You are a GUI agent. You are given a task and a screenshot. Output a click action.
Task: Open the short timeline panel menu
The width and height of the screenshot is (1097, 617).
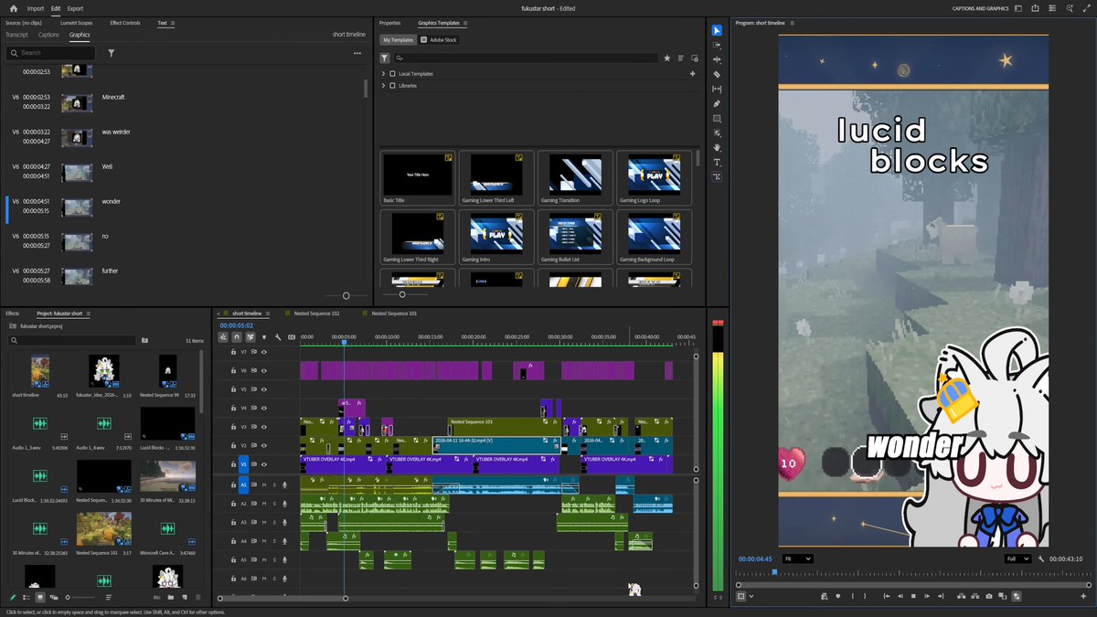point(266,313)
